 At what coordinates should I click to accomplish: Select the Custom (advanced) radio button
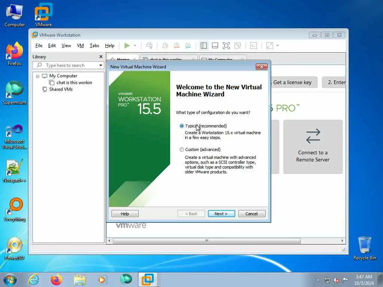pyautogui.click(x=181, y=149)
